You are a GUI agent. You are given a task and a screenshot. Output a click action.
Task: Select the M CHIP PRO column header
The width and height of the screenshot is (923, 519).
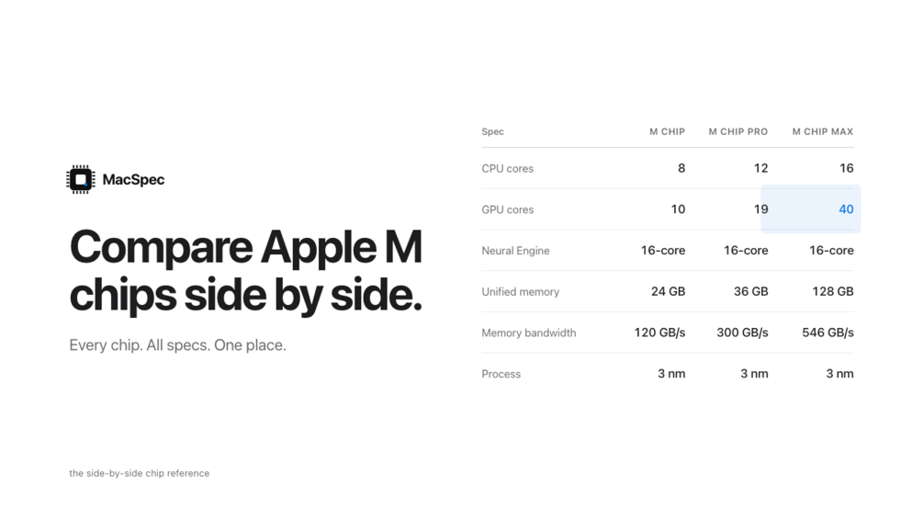[738, 131]
